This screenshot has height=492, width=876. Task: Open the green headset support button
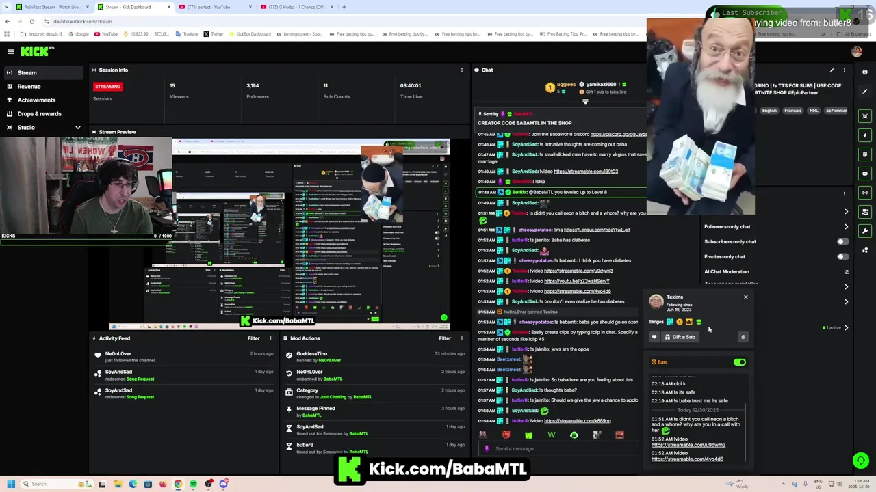tap(861, 461)
